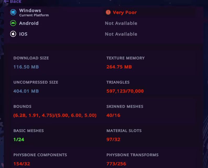
Task: Click the green Android robot icon
Action: click(x=13, y=23)
